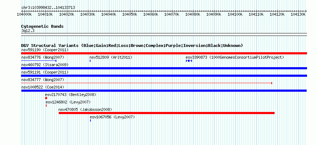The width and height of the screenshot is (317, 145).
Task: Click the esv1246802 (Levy2007) small red marker
Action: (46, 106)
